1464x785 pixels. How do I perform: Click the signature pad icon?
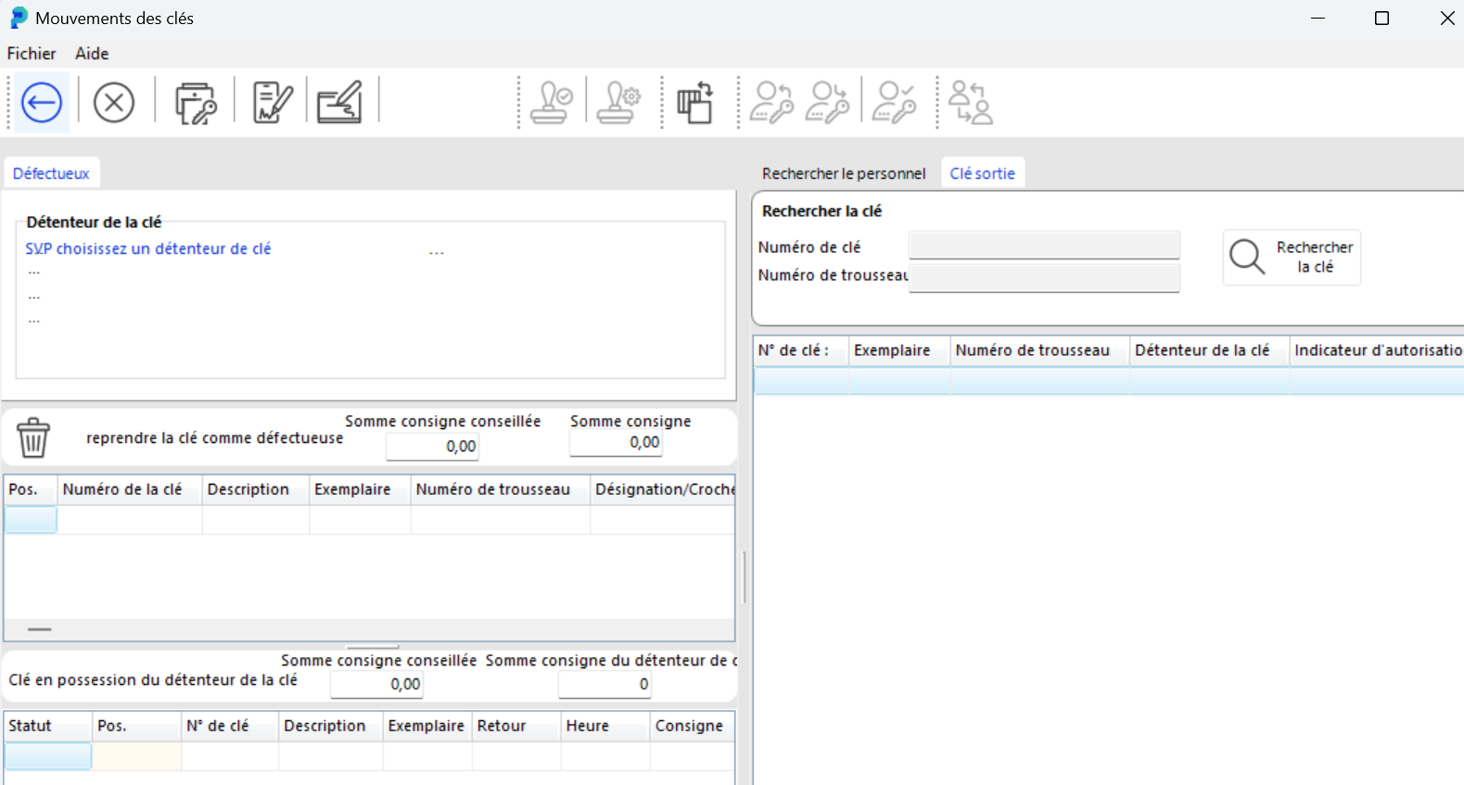pos(339,102)
